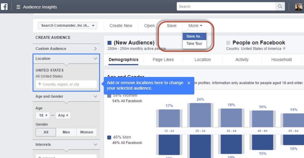Click the grey People on Facebook color square
Viewport: 304px width, 158px height.
(228, 43)
